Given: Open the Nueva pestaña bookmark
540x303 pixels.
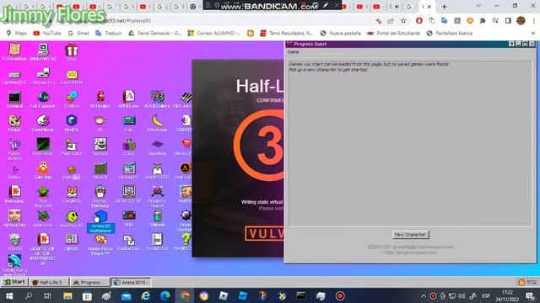Looking at the screenshot, I should (340, 34).
